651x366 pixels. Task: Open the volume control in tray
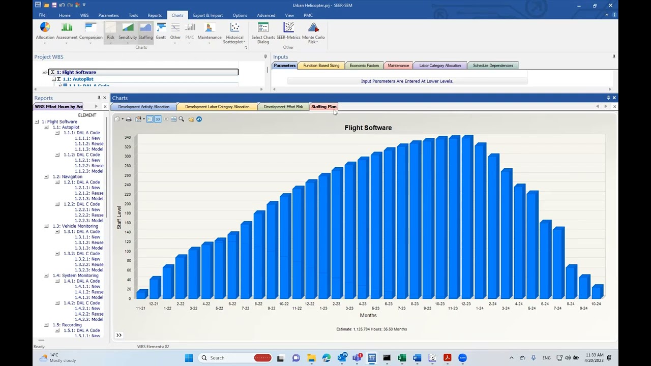(568, 358)
